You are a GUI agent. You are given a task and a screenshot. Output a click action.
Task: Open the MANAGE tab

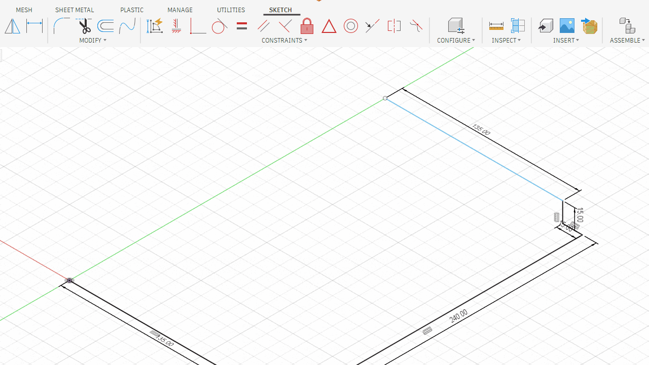pyautogui.click(x=180, y=10)
